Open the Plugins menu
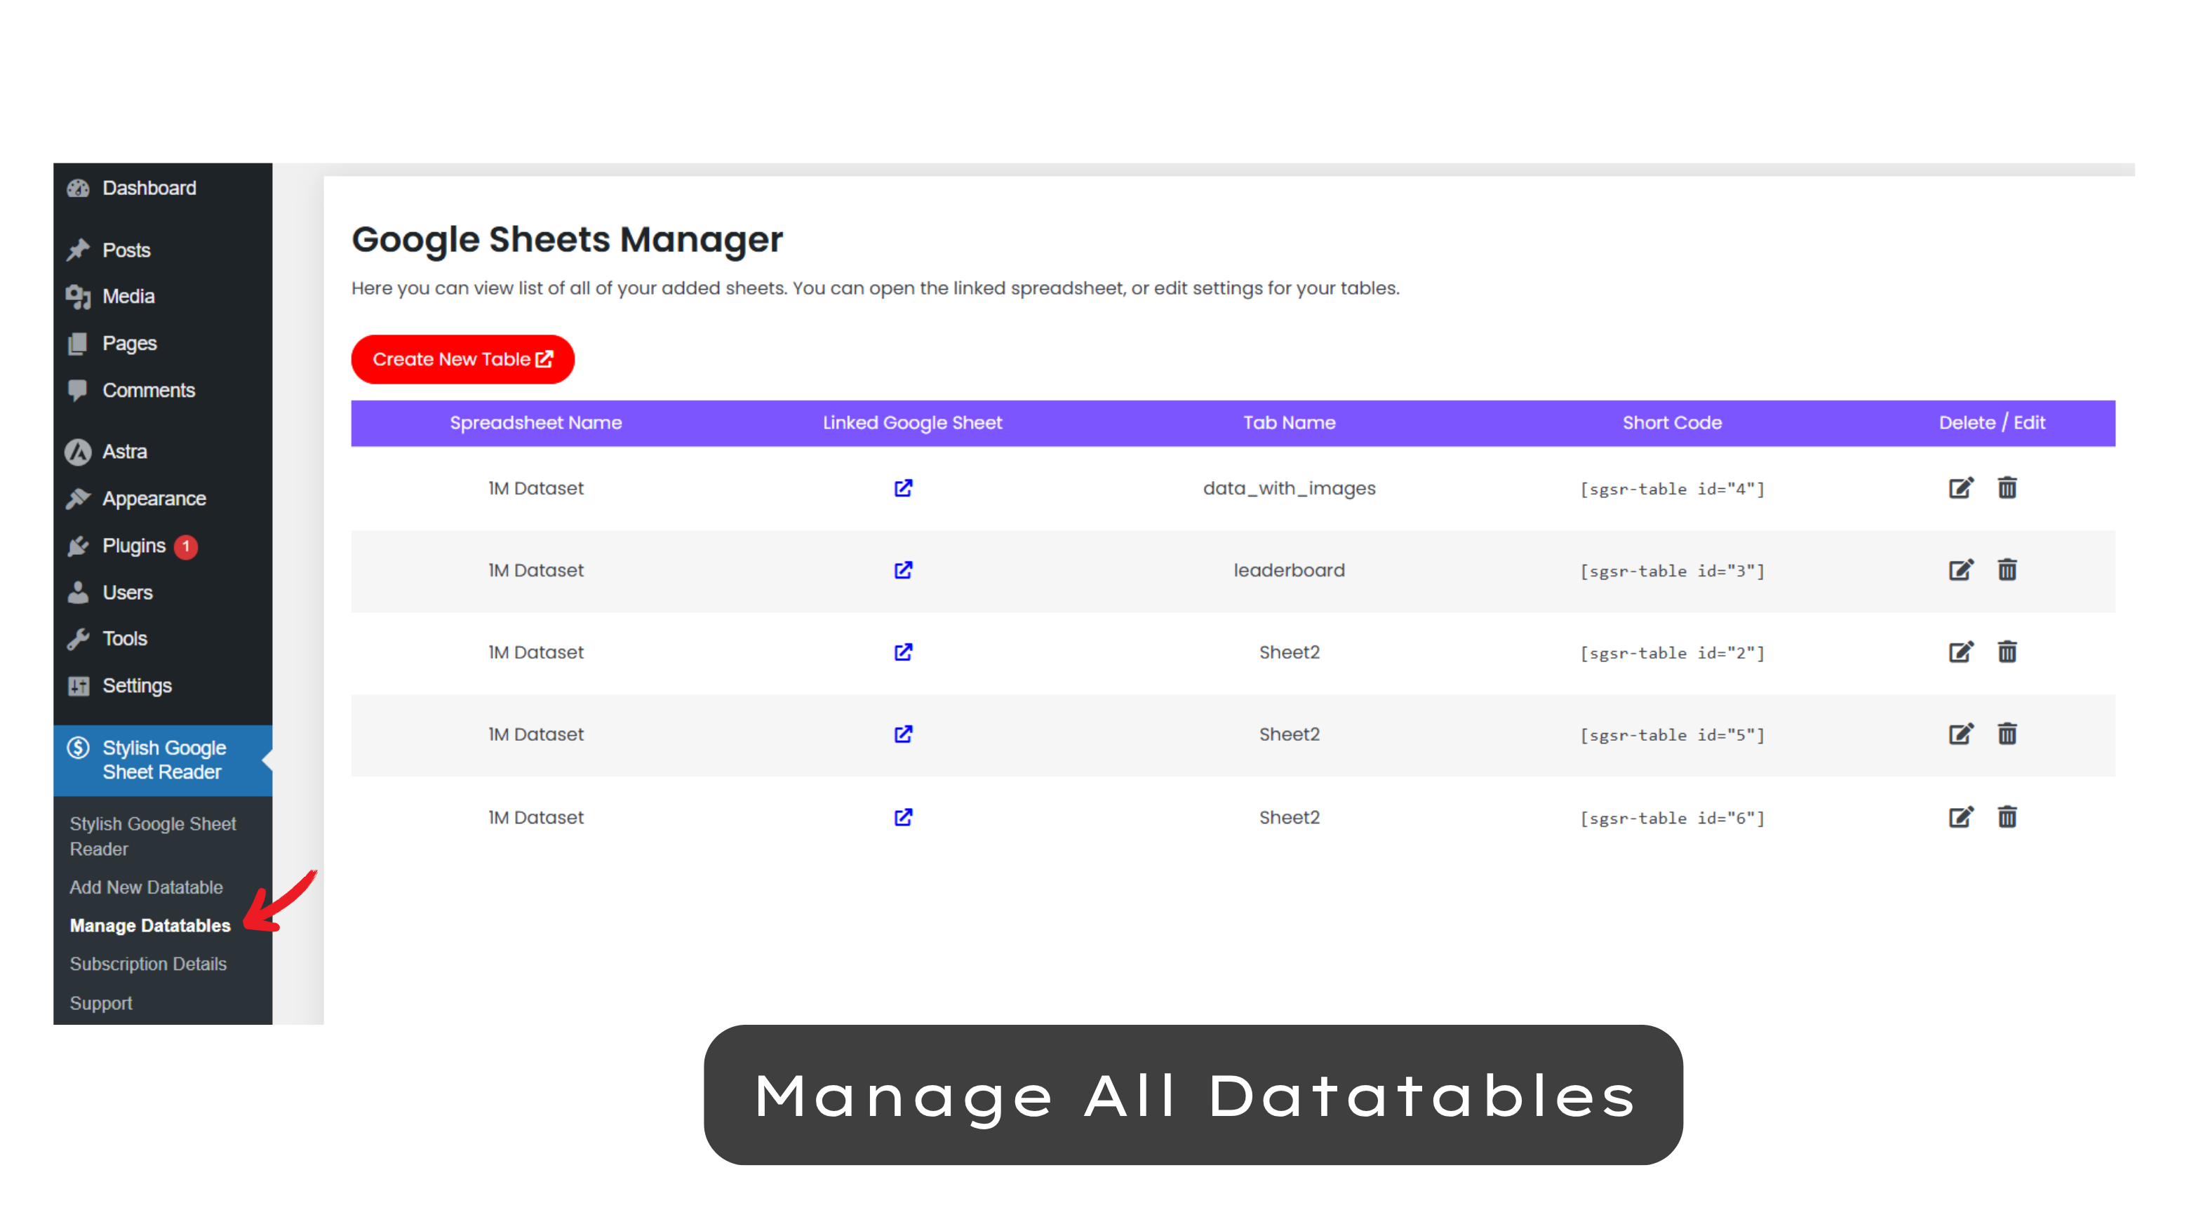 (133, 546)
